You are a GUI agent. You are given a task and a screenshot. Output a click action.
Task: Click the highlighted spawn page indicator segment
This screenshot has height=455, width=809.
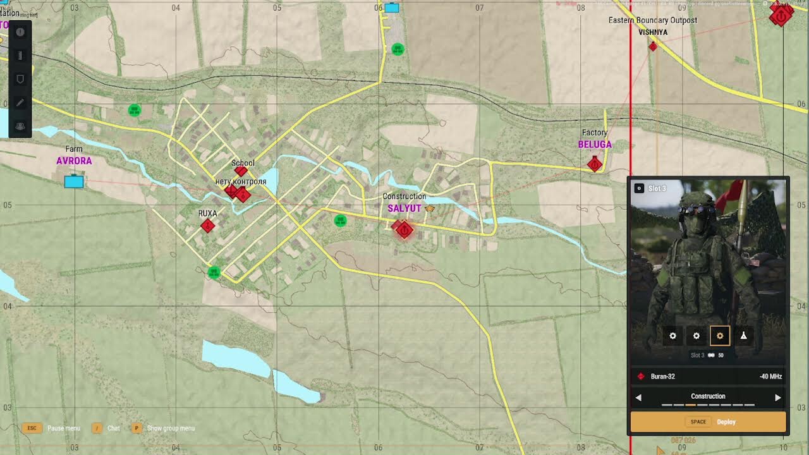coord(691,404)
